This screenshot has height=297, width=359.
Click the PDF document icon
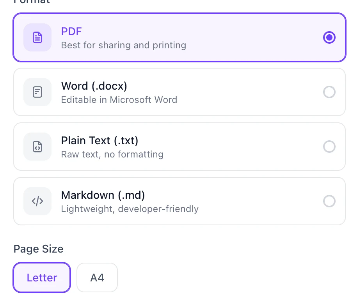click(37, 37)
